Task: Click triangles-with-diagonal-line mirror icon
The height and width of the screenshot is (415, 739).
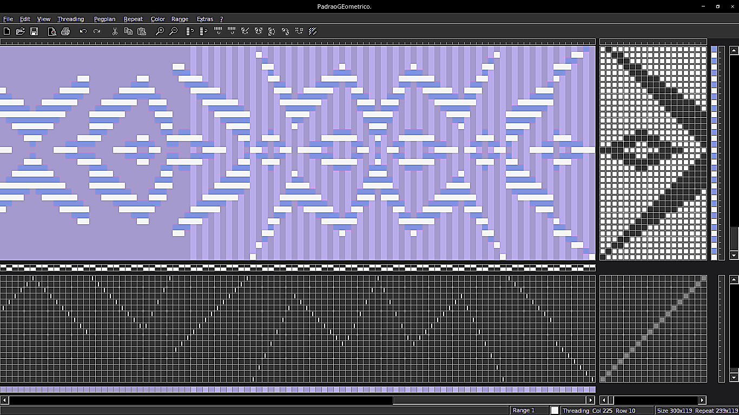Action: [x=245, y=31]
